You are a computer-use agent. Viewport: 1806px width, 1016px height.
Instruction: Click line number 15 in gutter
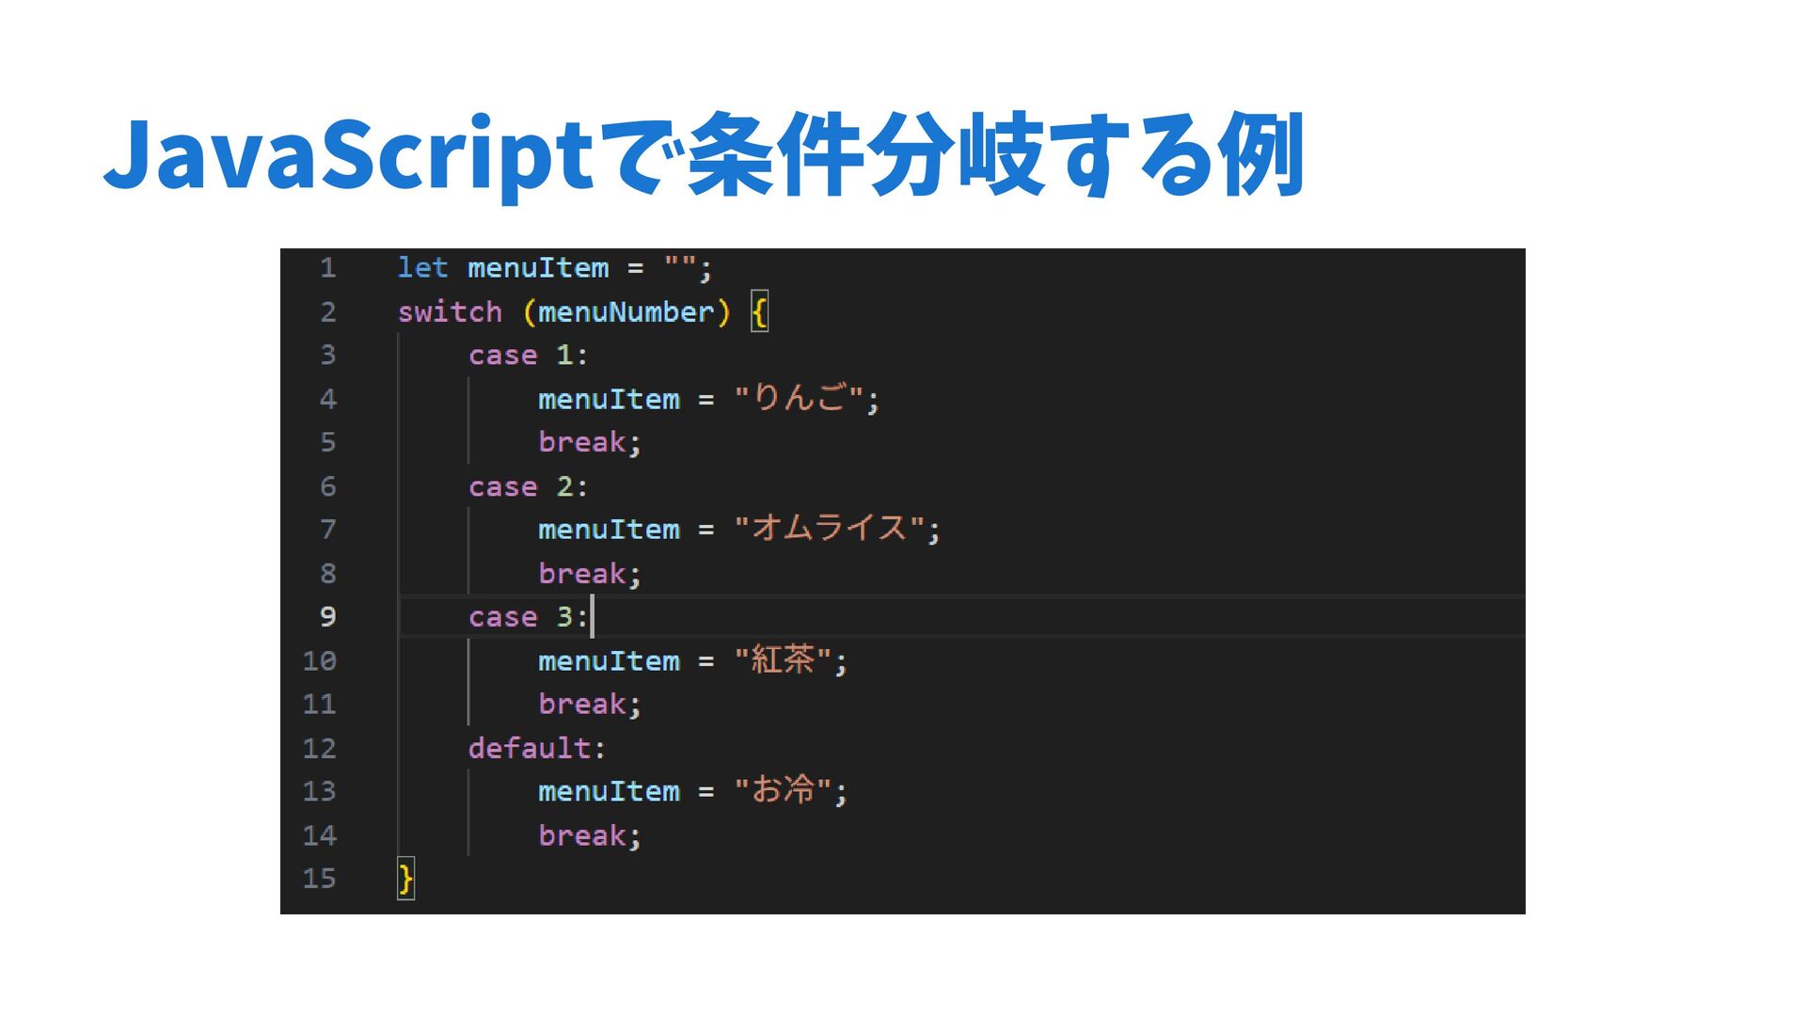(319, 879)
